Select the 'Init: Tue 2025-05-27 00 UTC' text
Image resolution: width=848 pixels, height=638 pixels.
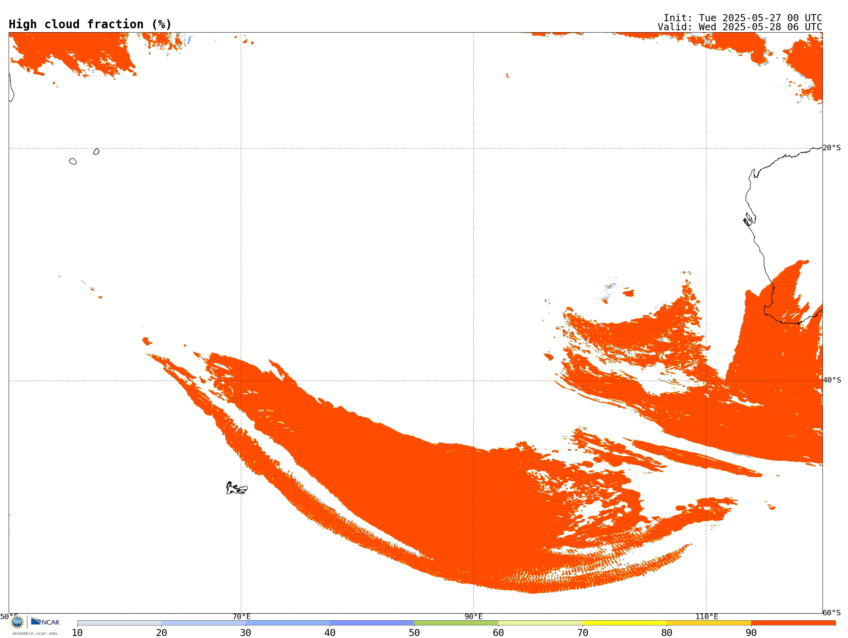tap(743, 18)
